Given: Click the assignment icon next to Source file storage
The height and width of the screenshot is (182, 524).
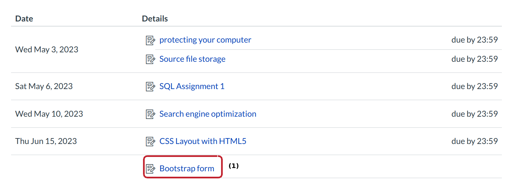Looking at the screenshot, I should (x=150, y=59).
